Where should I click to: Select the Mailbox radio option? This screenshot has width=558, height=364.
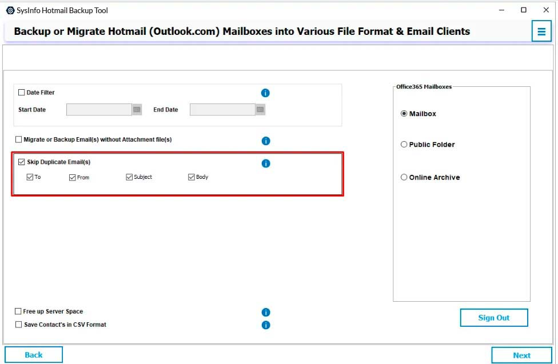(404, 114)
